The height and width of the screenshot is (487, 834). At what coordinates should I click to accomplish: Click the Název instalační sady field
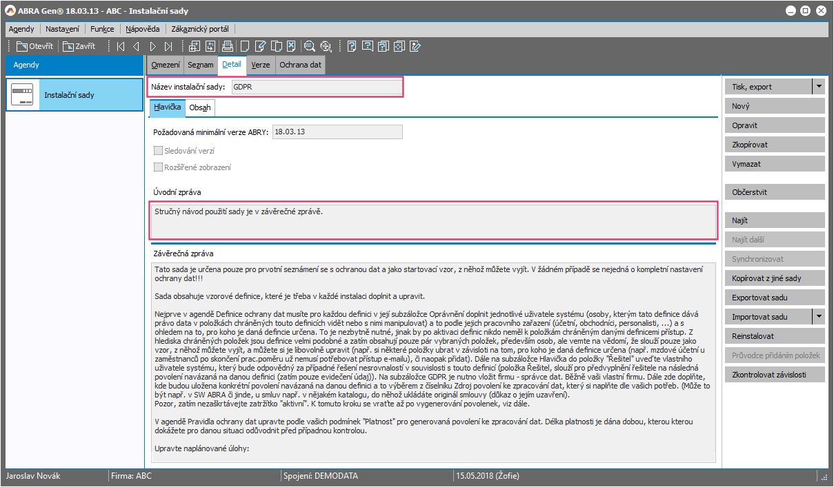click(316, 87)
